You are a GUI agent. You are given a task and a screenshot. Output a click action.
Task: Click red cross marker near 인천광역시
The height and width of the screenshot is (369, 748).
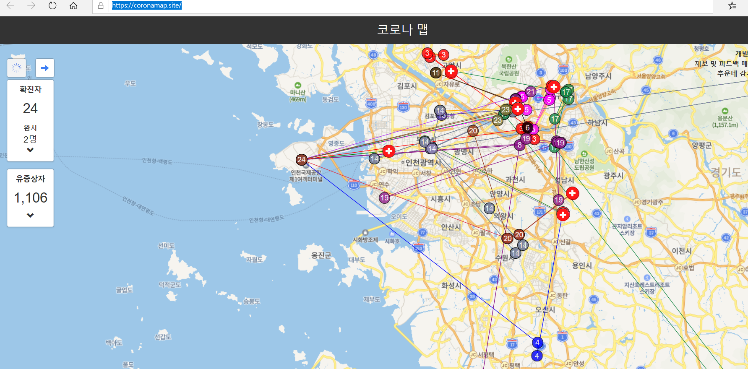(x=389, y=151)
